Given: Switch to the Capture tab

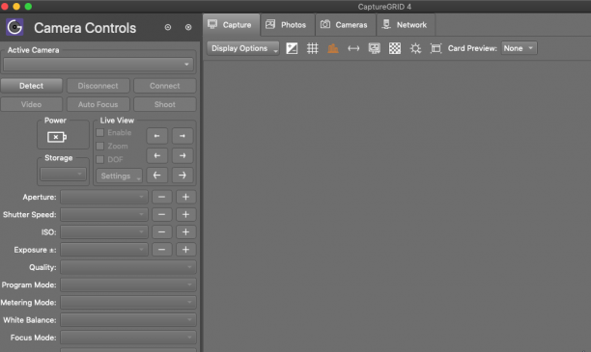Looking at the screenshot, I should coord(231,25).
